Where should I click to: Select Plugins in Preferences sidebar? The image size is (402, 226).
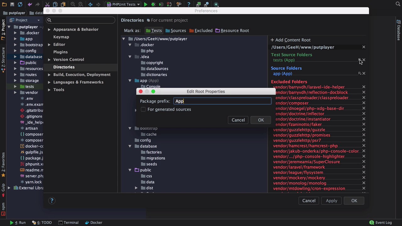pos(60,52)
